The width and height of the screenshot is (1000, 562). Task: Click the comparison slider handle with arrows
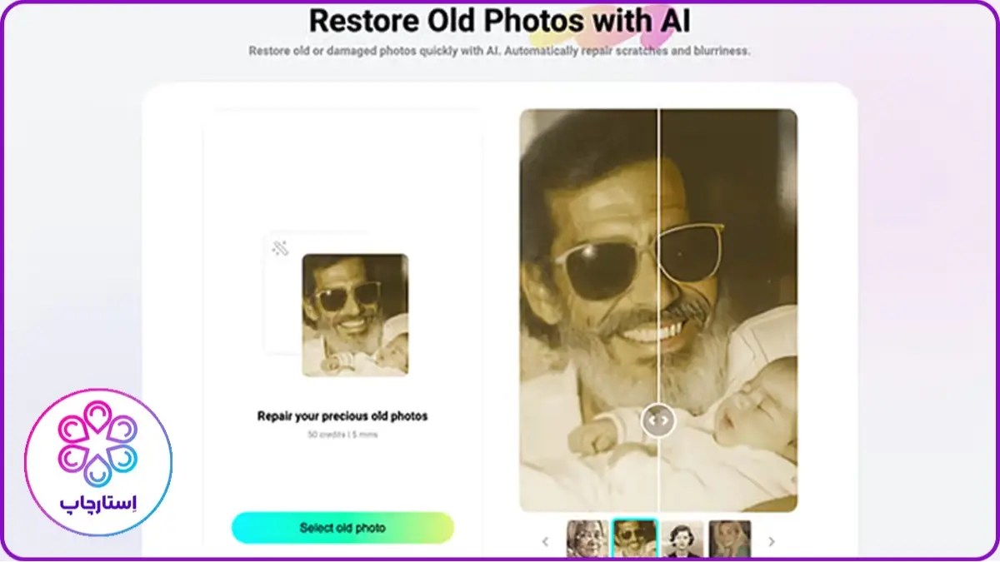point(658,420)
